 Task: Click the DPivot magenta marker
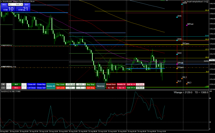click(x=177, y=64)
